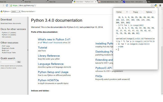Switch to the second New Tab
Viewport: 163px width, 102px height.
[x=35, y=2]
